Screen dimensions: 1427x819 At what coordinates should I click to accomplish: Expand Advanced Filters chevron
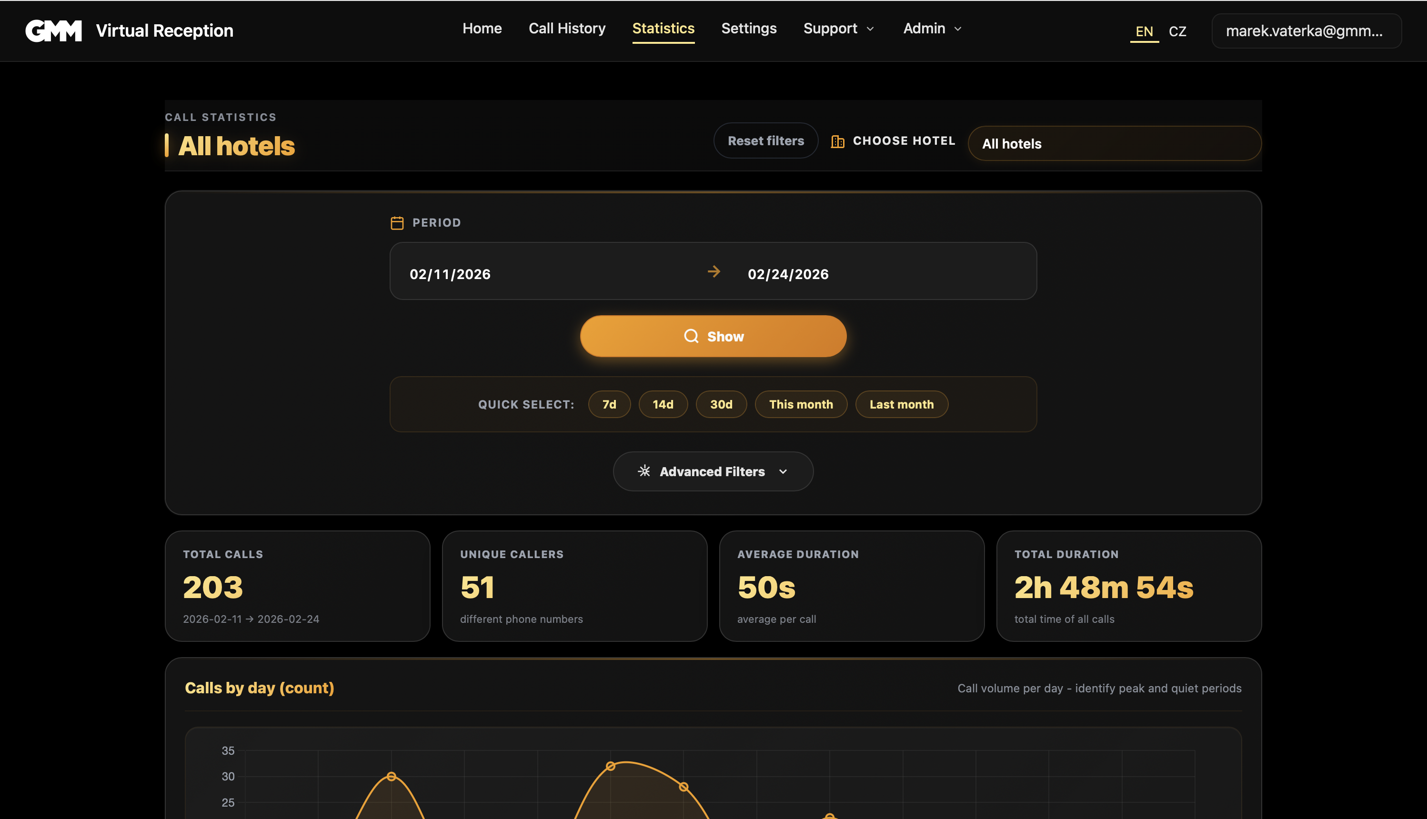click(783, 471)
